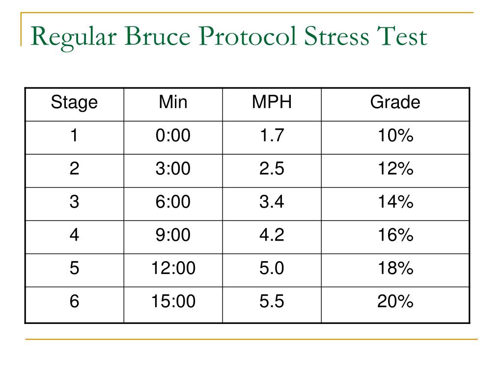Image resolution: width=503 pixels, height=377 pixels.
Task: Select the 16% grade cell
Action: pos(395,236)
